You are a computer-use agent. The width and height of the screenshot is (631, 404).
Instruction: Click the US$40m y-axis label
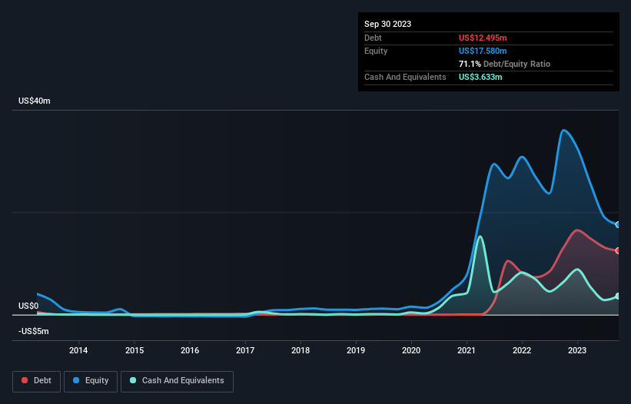pyautogui.click(x=35, y=101)
